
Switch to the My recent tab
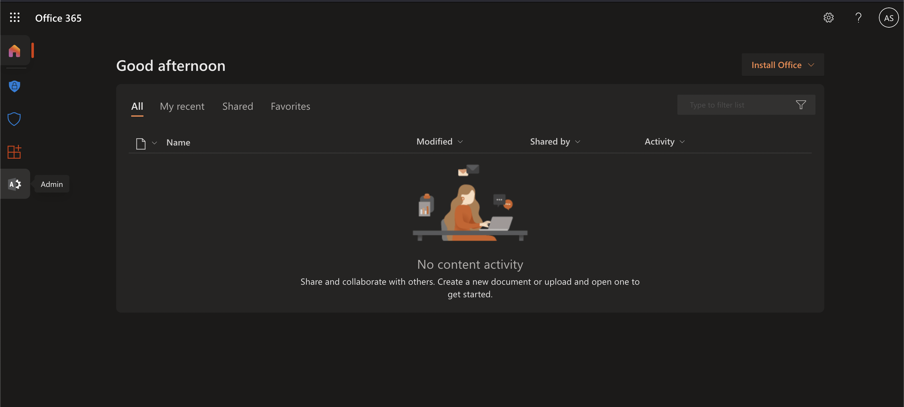[x=182, y=106]
